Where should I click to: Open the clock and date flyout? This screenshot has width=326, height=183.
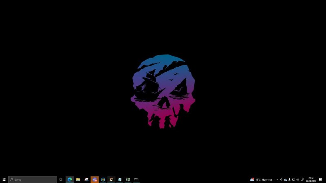coord(311,179)
